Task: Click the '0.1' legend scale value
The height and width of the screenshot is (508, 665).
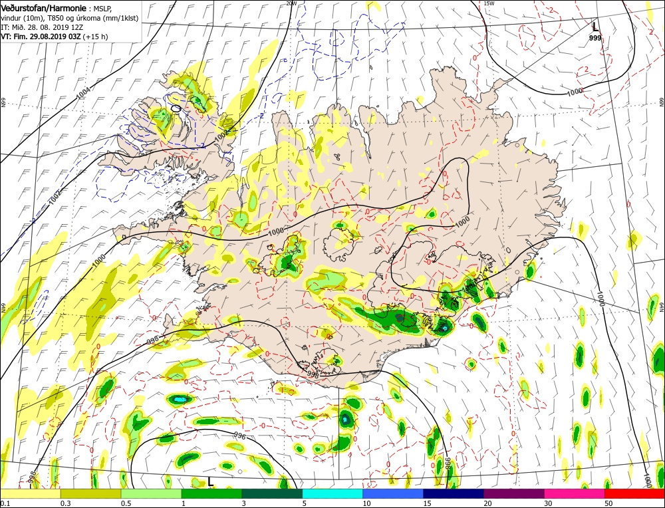Action: click(5, 503)
